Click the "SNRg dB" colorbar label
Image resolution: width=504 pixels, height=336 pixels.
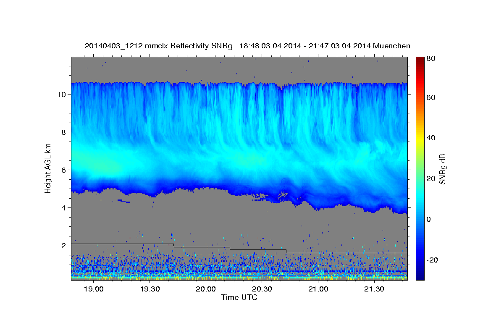tap(442, 169)
